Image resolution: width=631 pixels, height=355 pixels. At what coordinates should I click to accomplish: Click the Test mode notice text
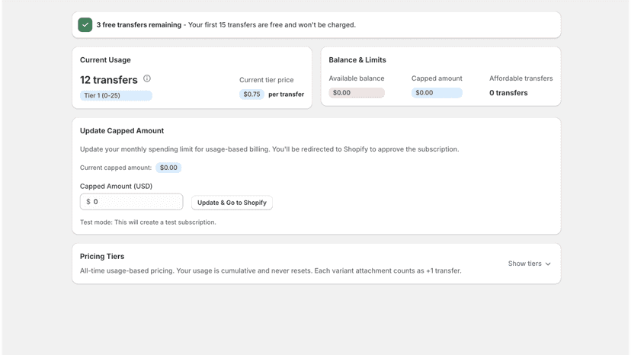pyautogui.click(x=148, y=222)
